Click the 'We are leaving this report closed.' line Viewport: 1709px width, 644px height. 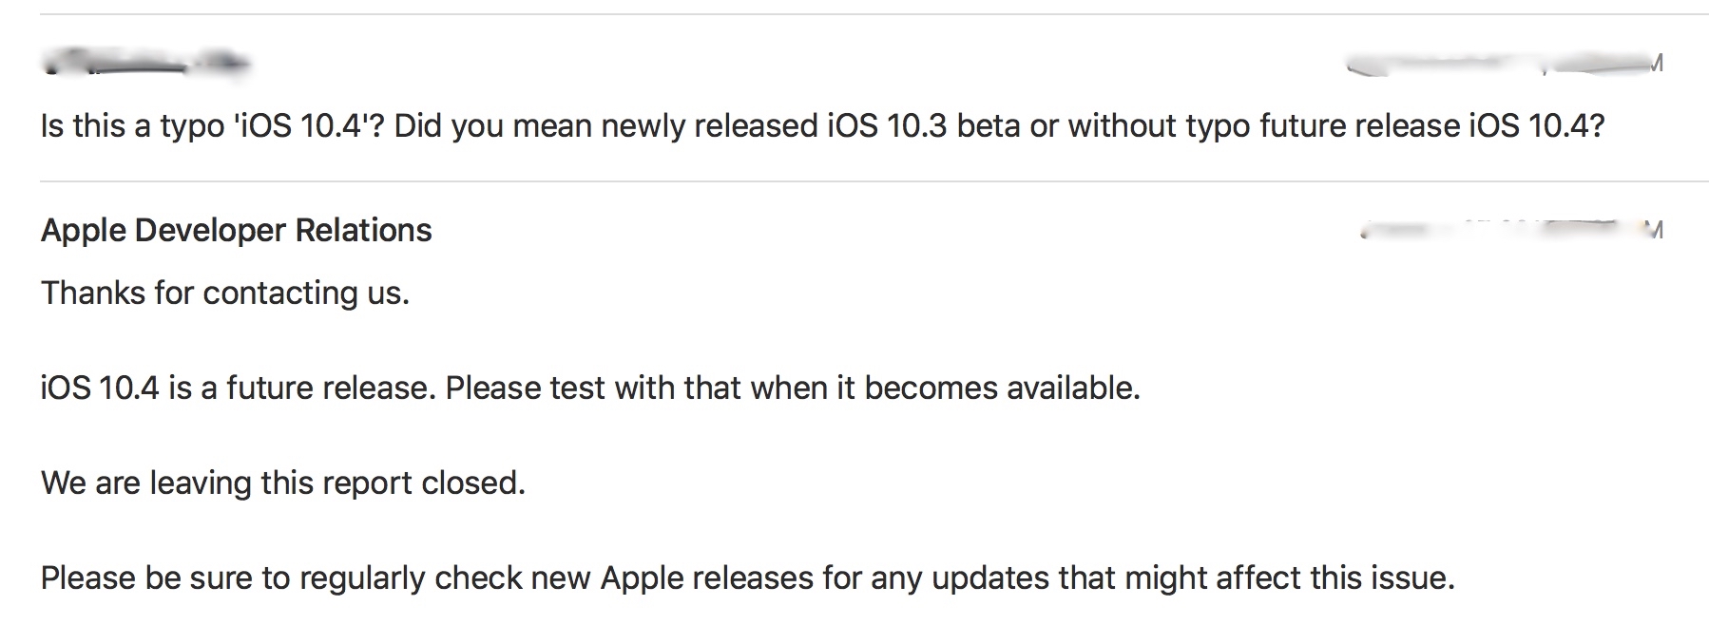pos(283,483)
